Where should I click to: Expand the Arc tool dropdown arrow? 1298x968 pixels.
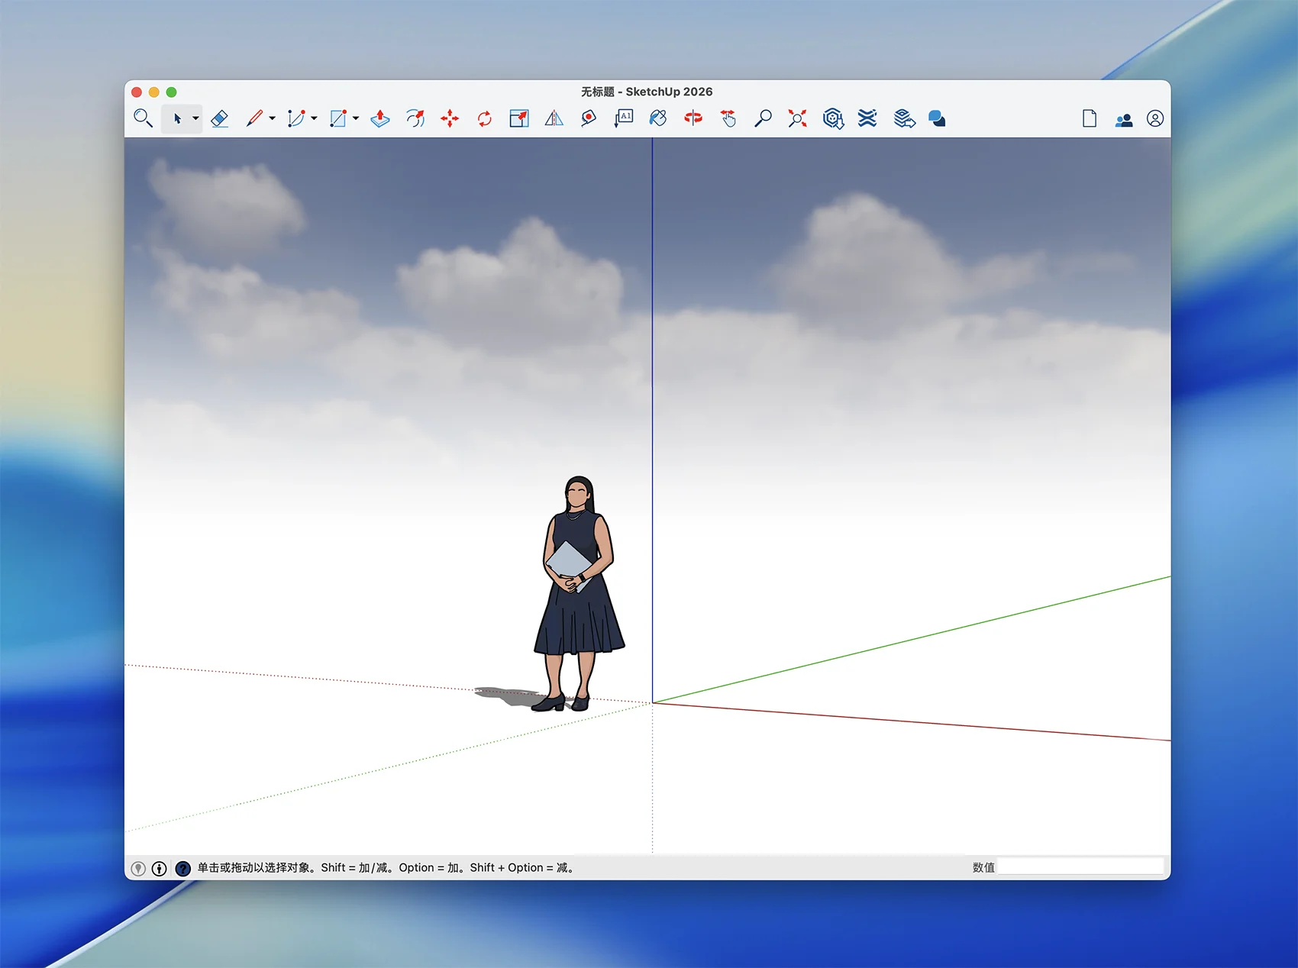[314, 118]
